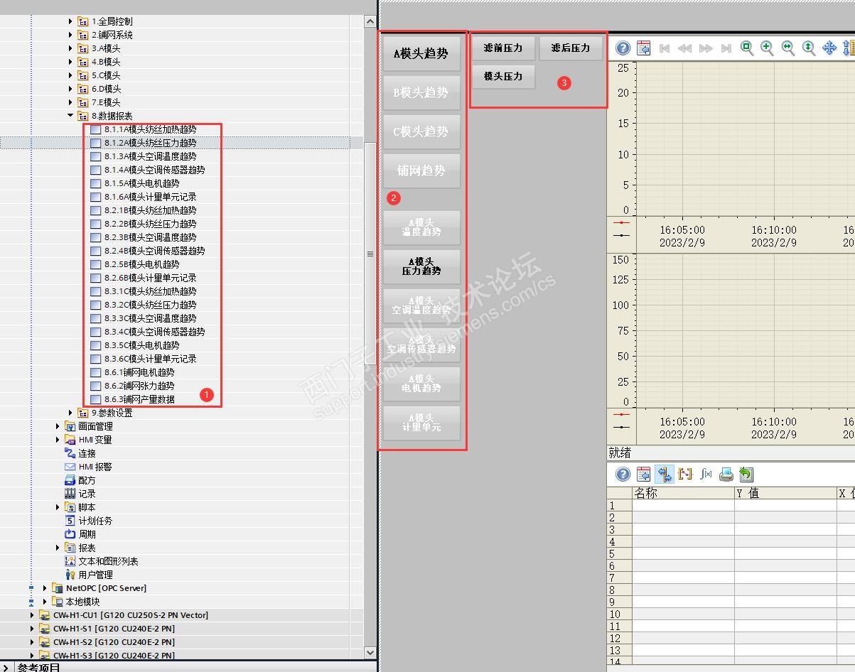855x672 pixels.
Task: Click the C模头趋势 button
Action: pos(421,131)
